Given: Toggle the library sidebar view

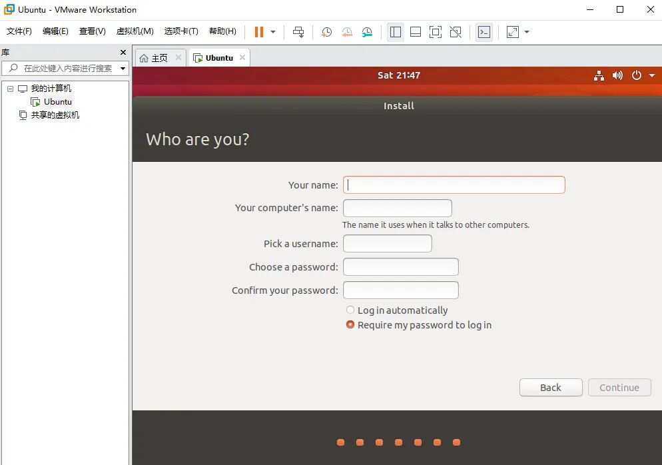Looking at the screenshot, I should tap(396, 32).
